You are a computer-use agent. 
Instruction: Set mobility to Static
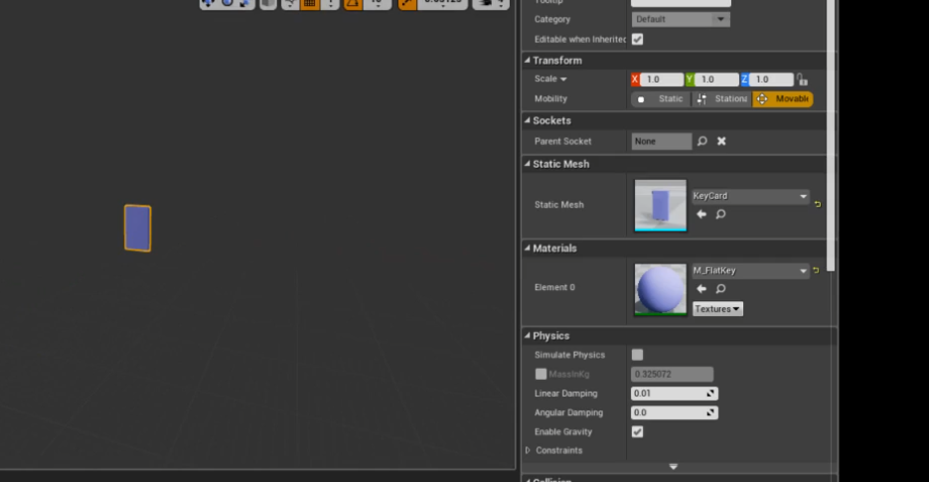coord(661,99)
